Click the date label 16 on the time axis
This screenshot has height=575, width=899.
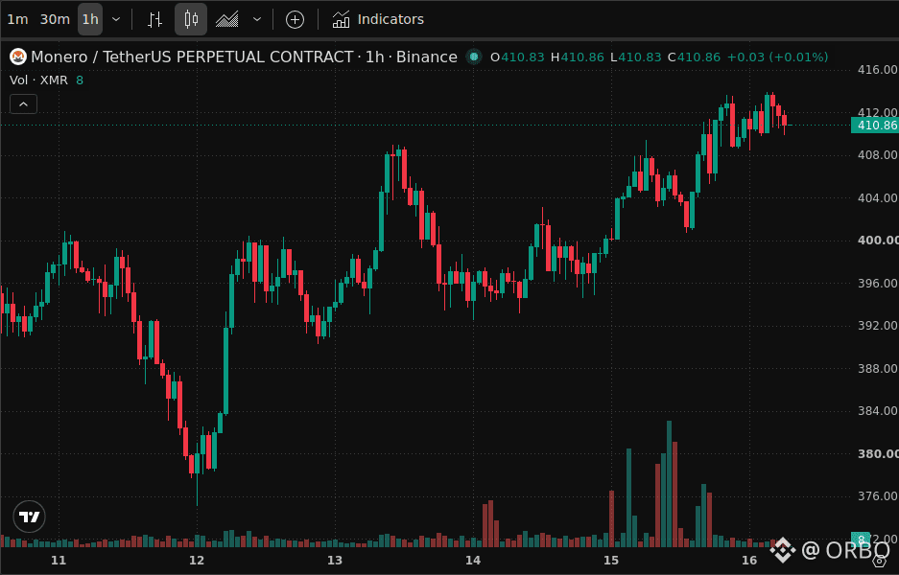pyautogui.click(x=749, y=560)
